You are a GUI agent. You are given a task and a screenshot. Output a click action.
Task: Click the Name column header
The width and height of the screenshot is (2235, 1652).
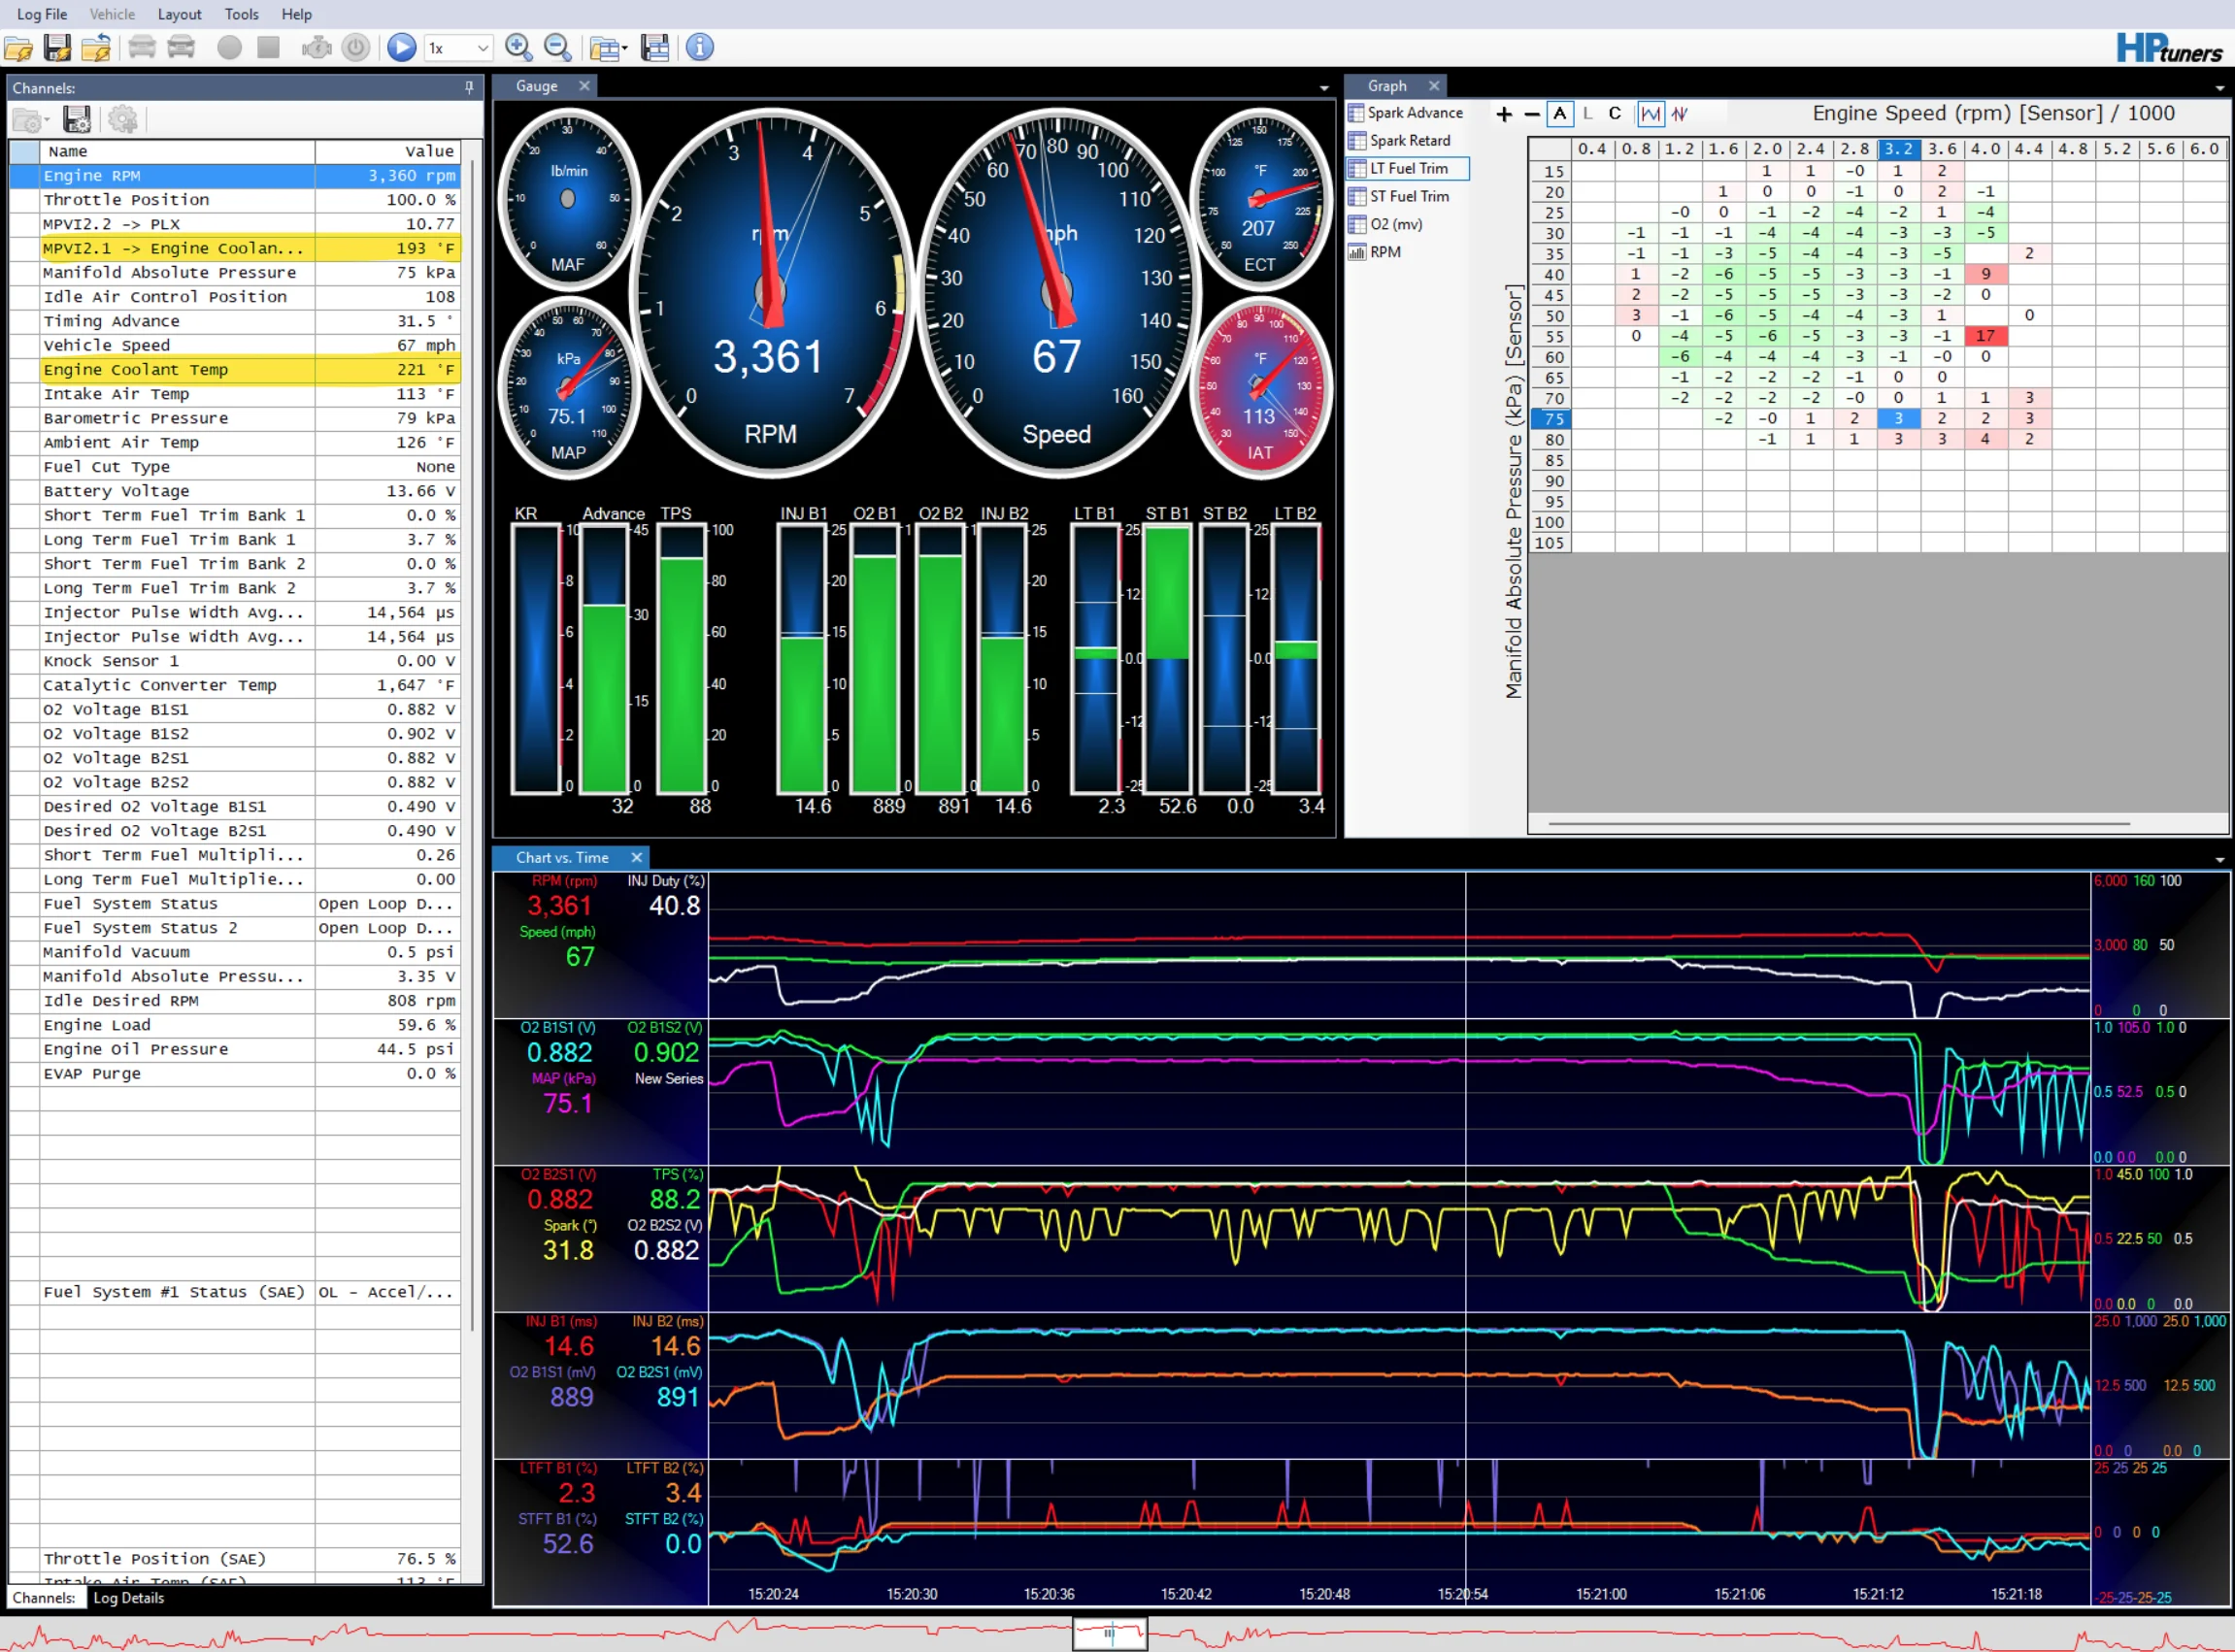177,151
